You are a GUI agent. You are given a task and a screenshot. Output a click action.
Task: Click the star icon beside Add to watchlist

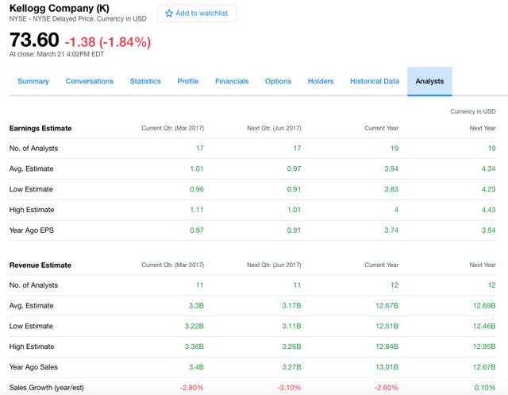(169, 14)
